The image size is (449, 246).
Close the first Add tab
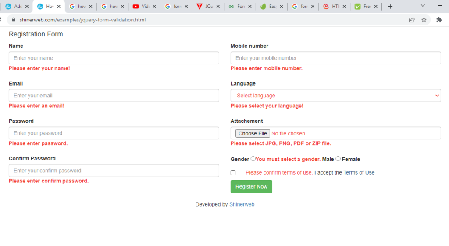click(x=27, y=7)
